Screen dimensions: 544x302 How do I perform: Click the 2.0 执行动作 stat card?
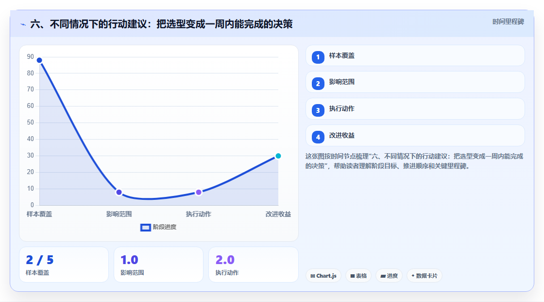click(254, 265)
